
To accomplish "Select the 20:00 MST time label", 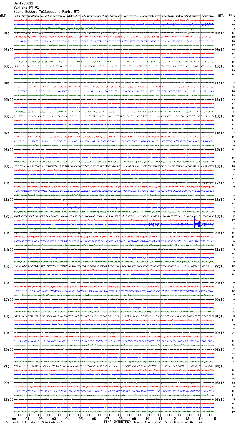I will [x=9, y=350].
